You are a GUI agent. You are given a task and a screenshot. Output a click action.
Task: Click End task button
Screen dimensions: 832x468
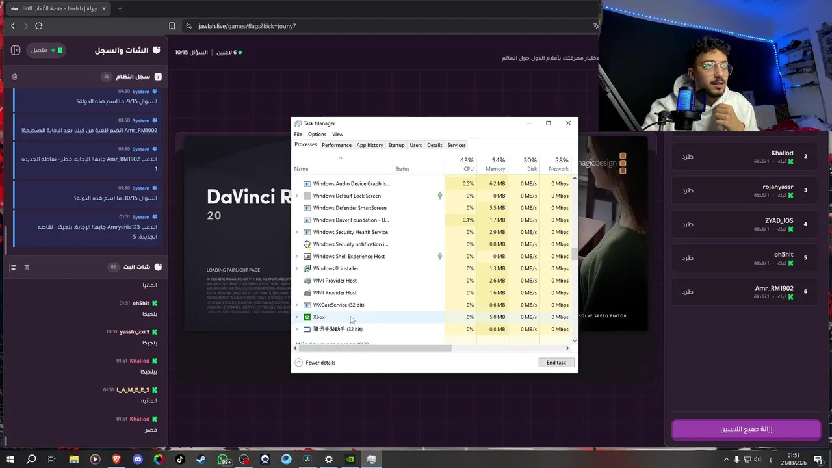tap(556, 363)
